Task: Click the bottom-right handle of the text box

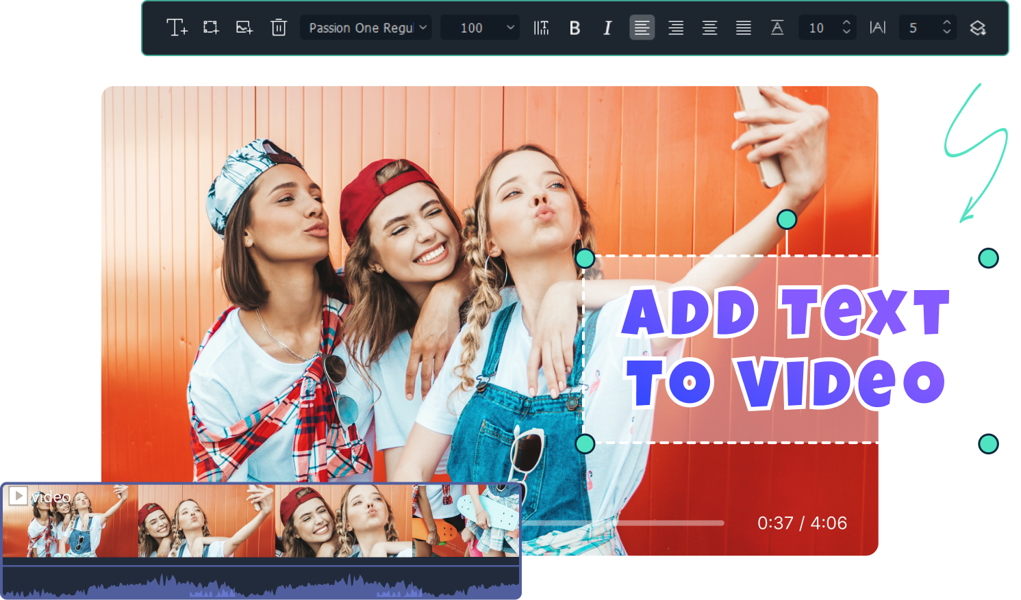Action: point(988,444)
